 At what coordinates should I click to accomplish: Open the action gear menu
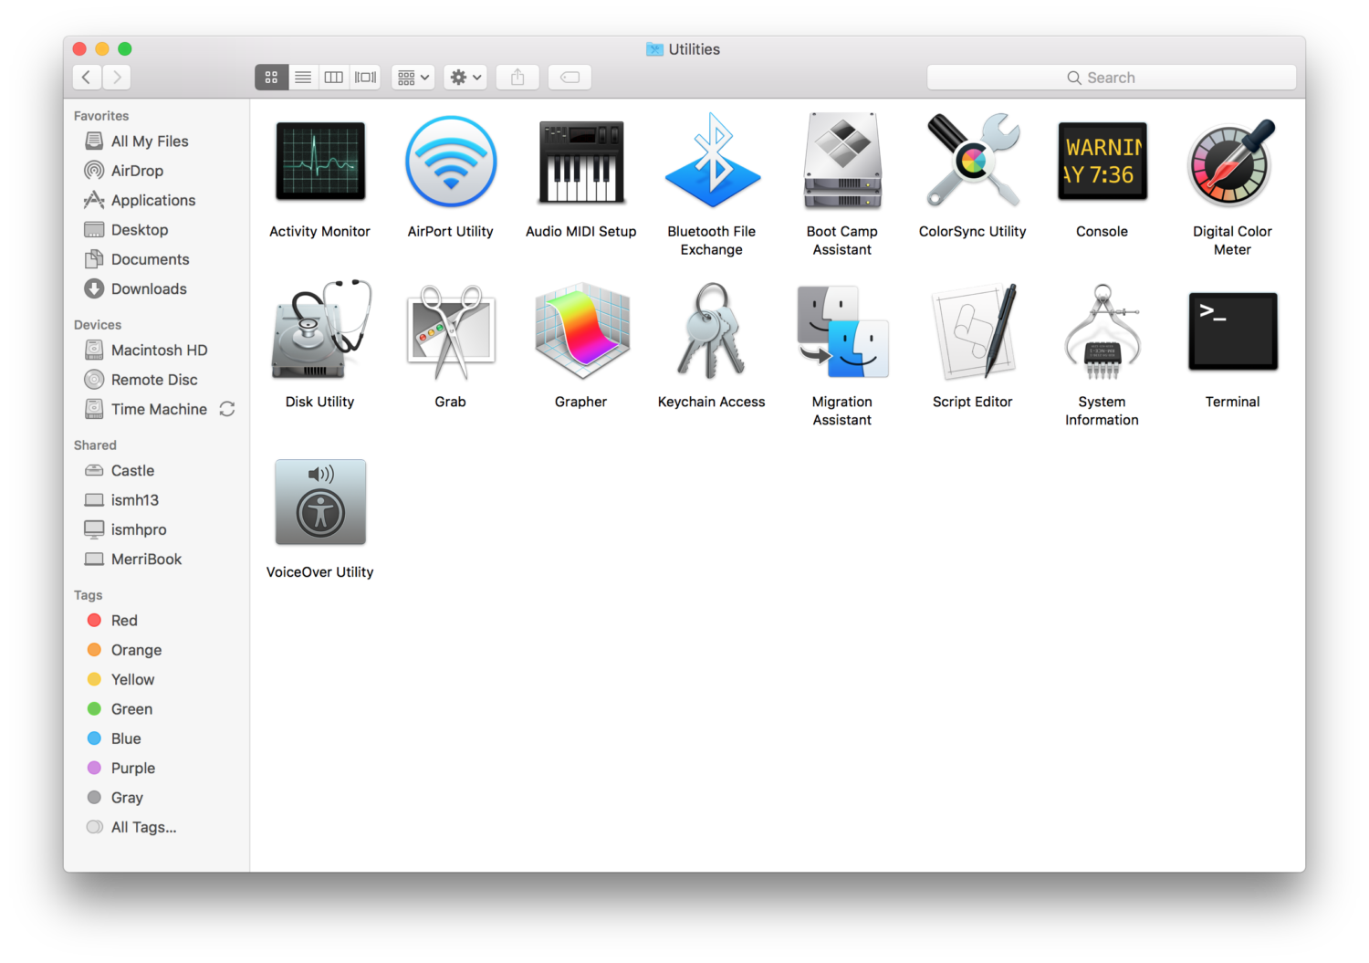465,77
